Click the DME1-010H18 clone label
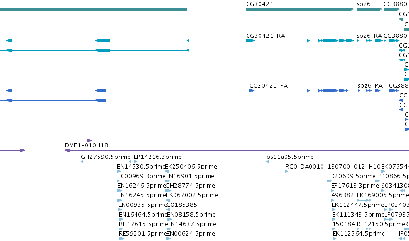 (87, 145)
